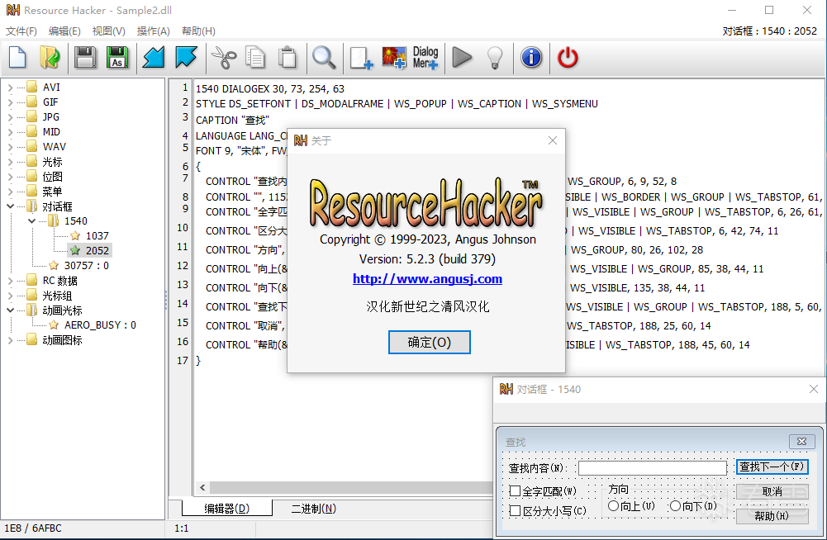Add image resource with flower icon

click(x=394, y=58)
